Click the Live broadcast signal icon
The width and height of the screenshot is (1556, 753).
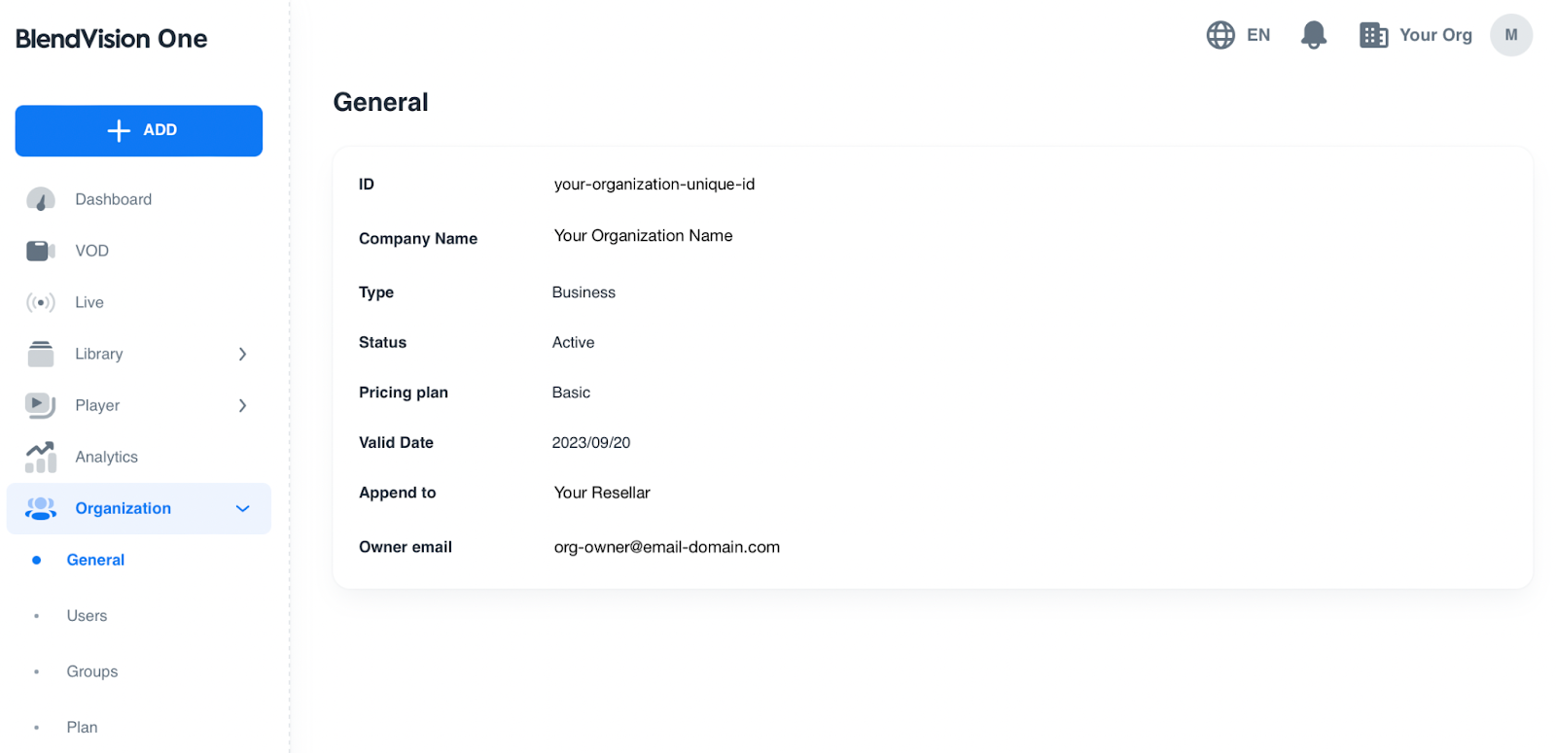(41, 302)
